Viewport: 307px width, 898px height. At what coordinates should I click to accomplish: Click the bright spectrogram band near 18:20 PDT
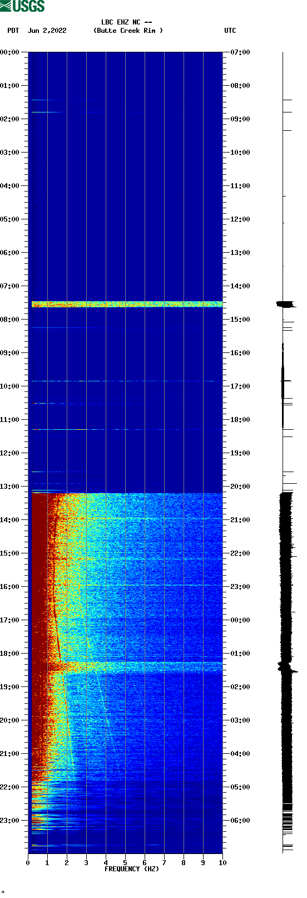click(x=127, y=666)
